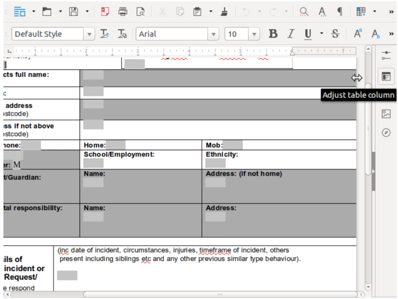
Task: Open the Paste special dropdown arrow
Action: pos(210,11)
